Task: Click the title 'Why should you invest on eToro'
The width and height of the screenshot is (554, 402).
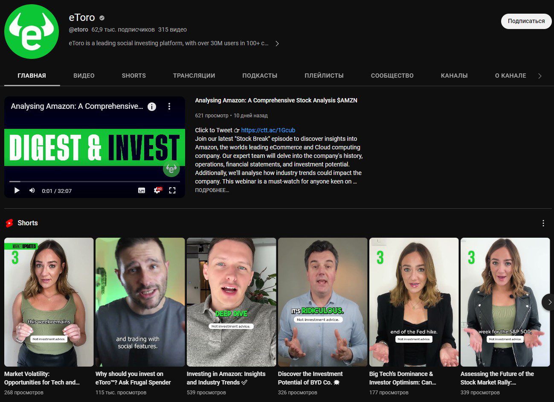Action: (x=133, y=378)
